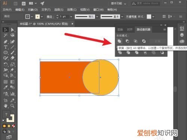The image size is (187, 140).
Task: Open the Pathfinder panel flyout menu
Action: [x=165, y=30]
